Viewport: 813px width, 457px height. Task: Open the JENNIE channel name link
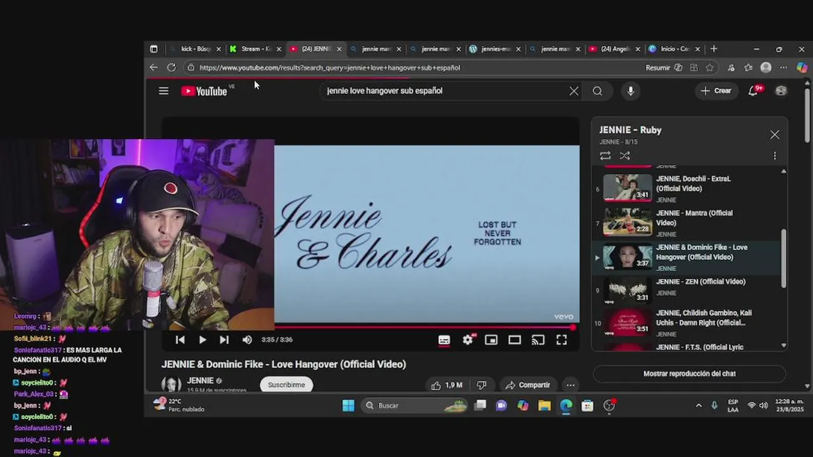[x=200, y=381]
